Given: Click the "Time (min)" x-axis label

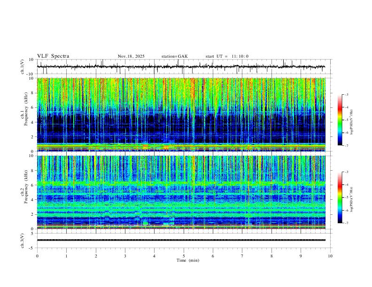Looking at the screenshot, I should [188, 260].
